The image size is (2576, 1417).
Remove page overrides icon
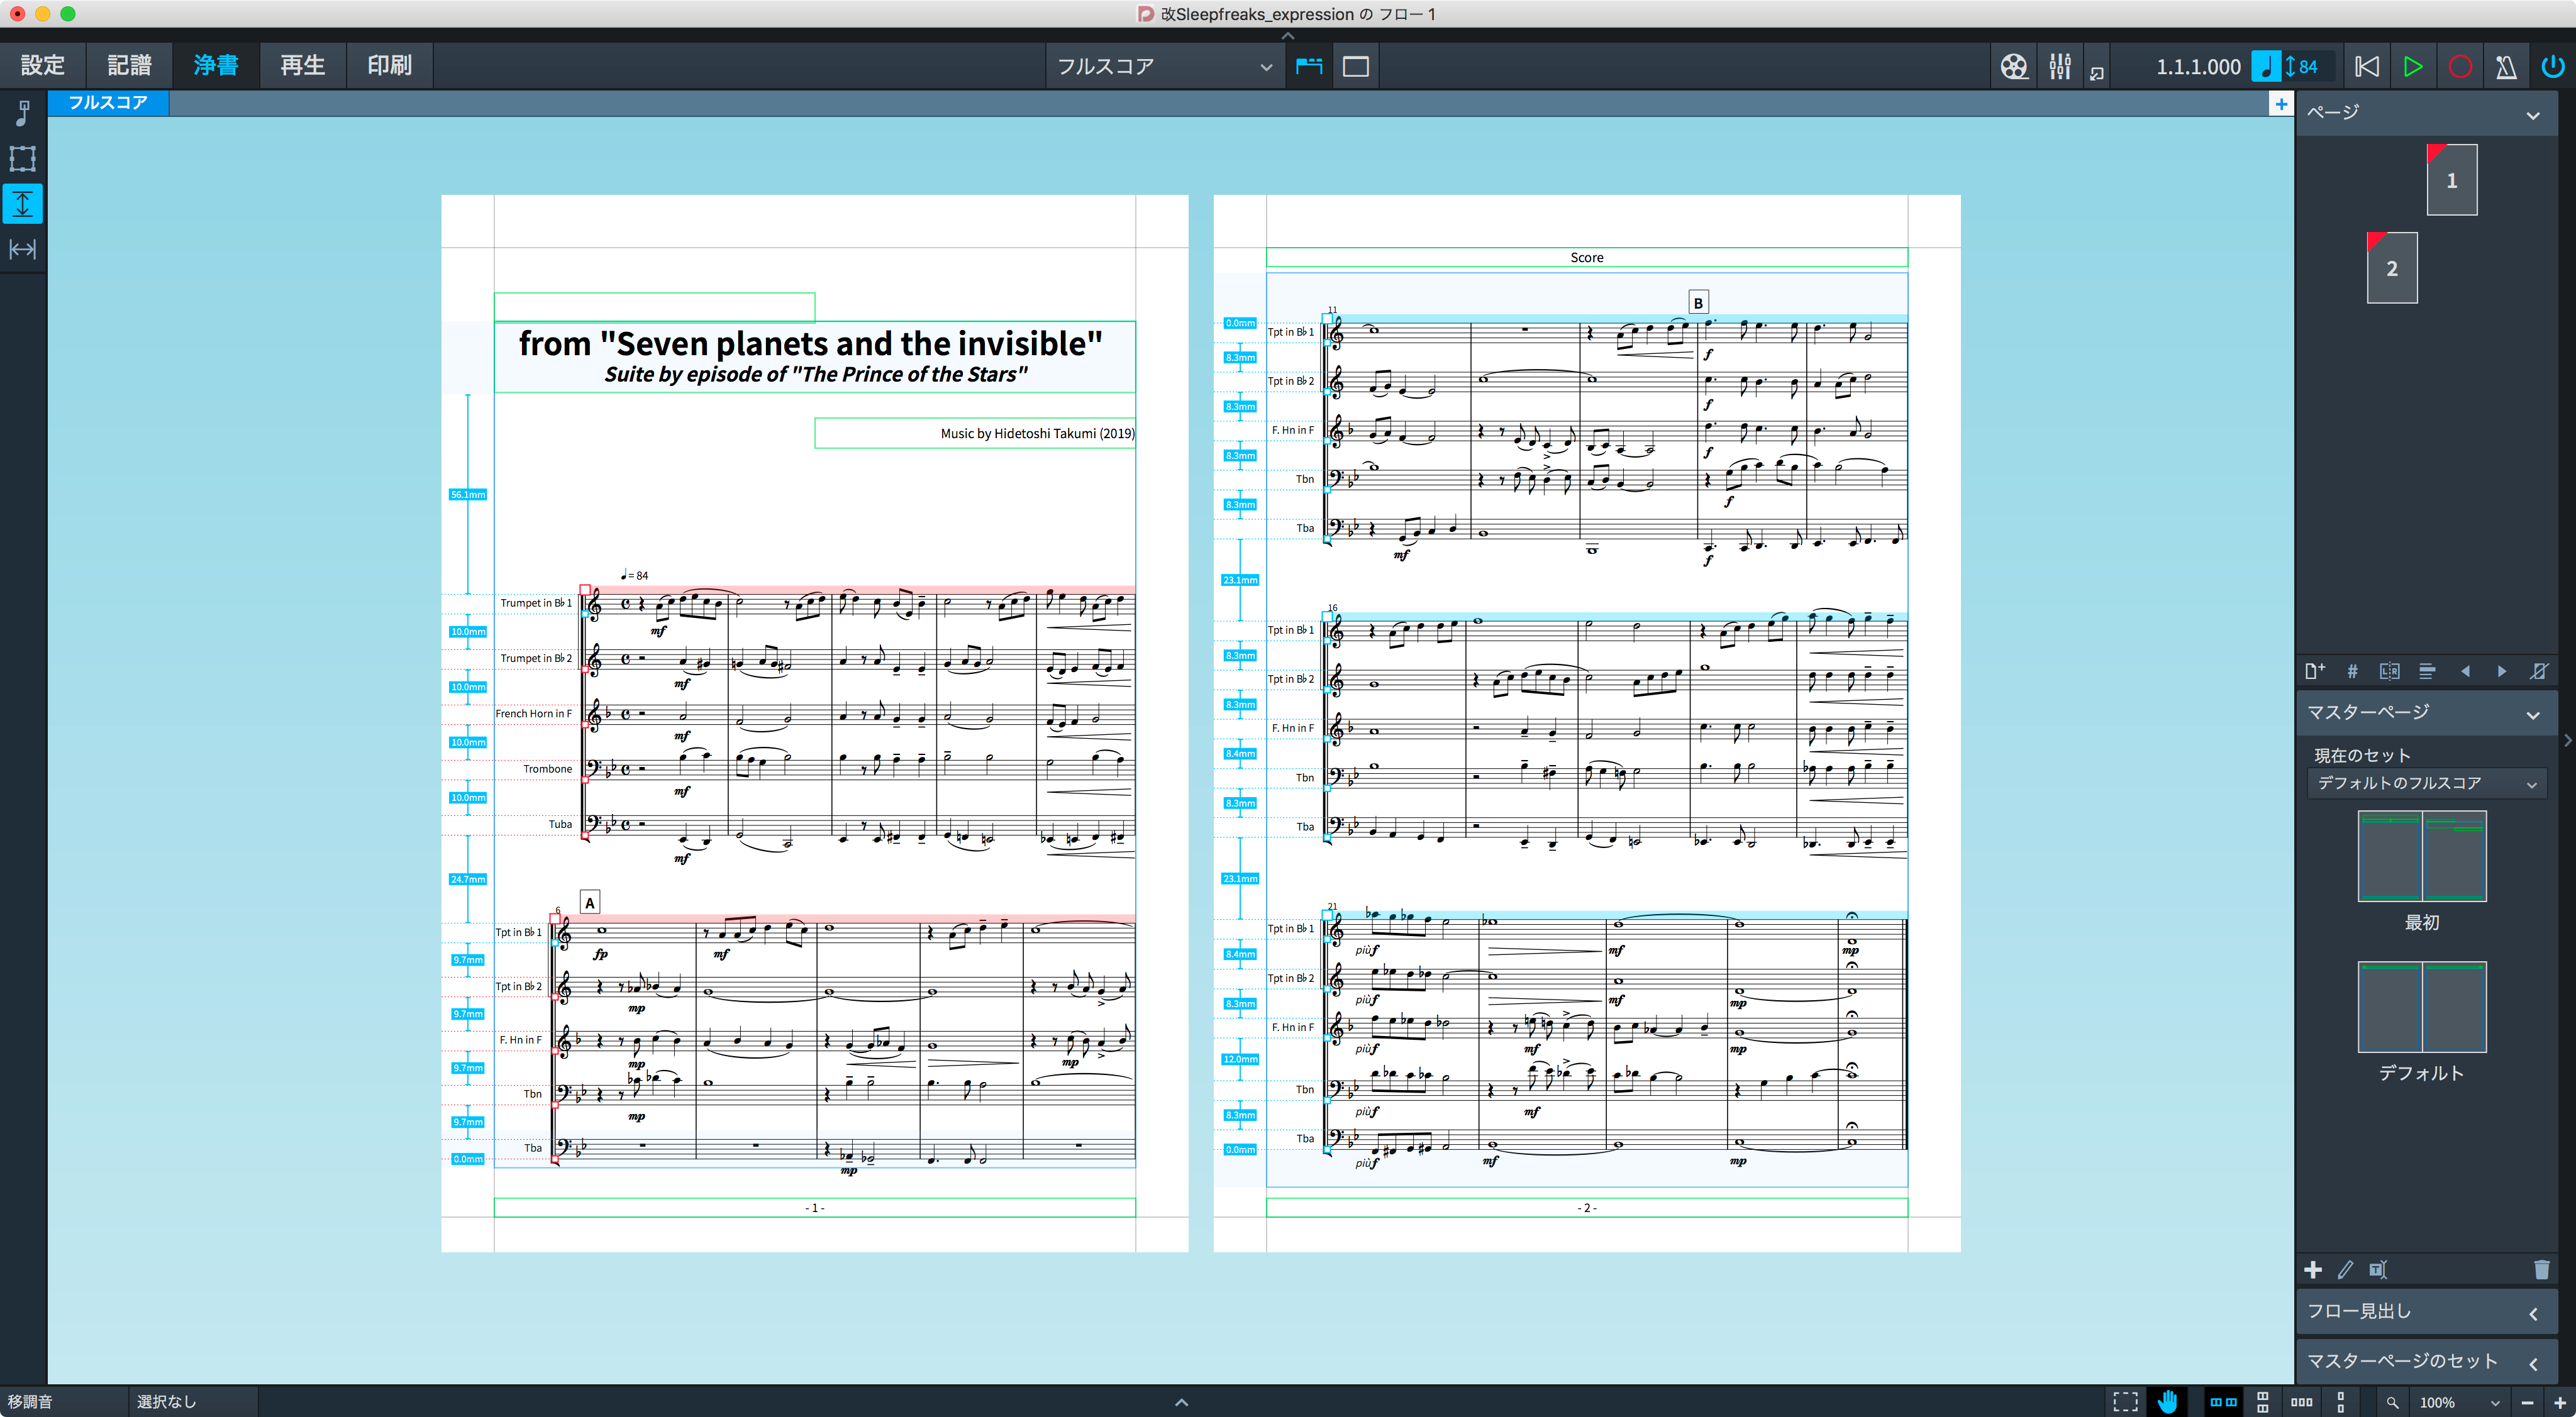pyautogui.click(x=2538, y=671)
